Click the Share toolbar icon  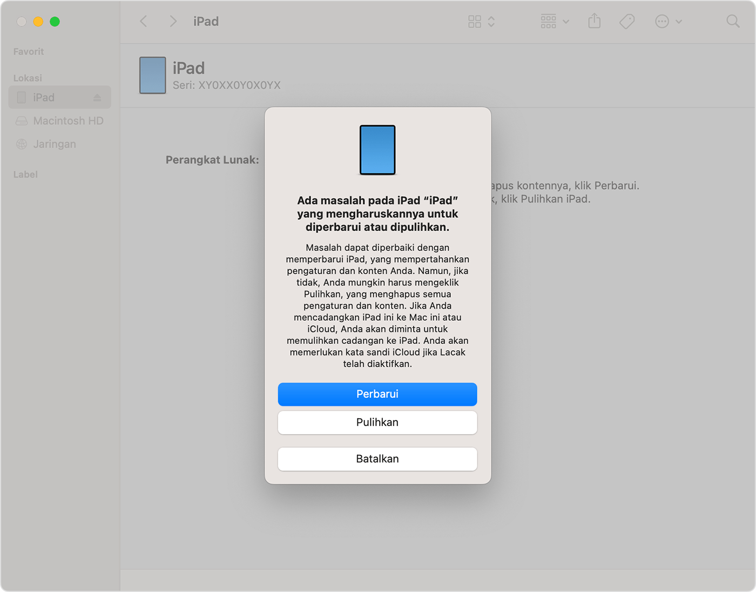(594, 22)
